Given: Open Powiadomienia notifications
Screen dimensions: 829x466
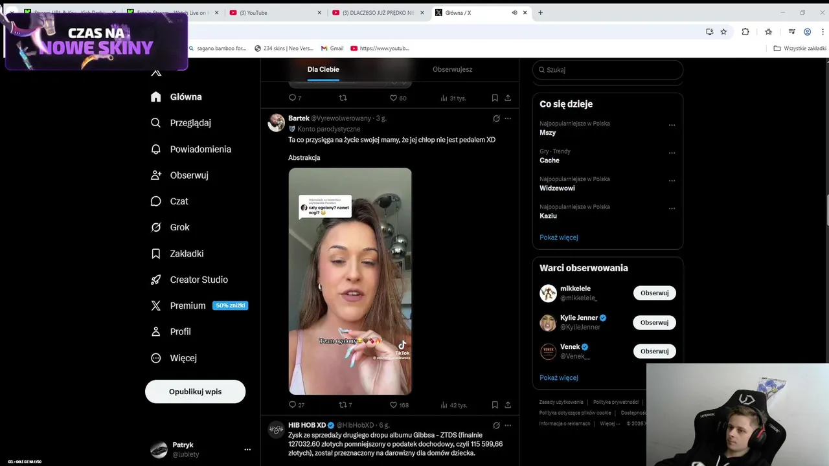Looking at the screenshot, I should pos(190,149).
